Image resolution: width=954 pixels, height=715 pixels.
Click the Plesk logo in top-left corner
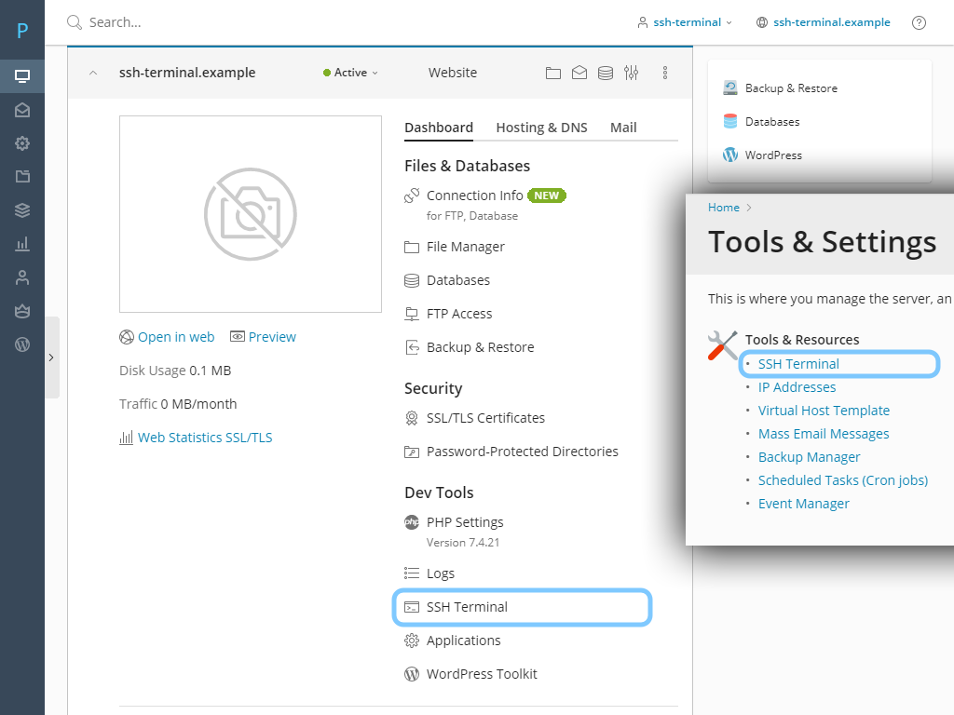click(x=22, y=31)
